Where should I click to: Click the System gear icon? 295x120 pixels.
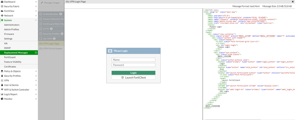pyautogui.click(x=2, y=20)
